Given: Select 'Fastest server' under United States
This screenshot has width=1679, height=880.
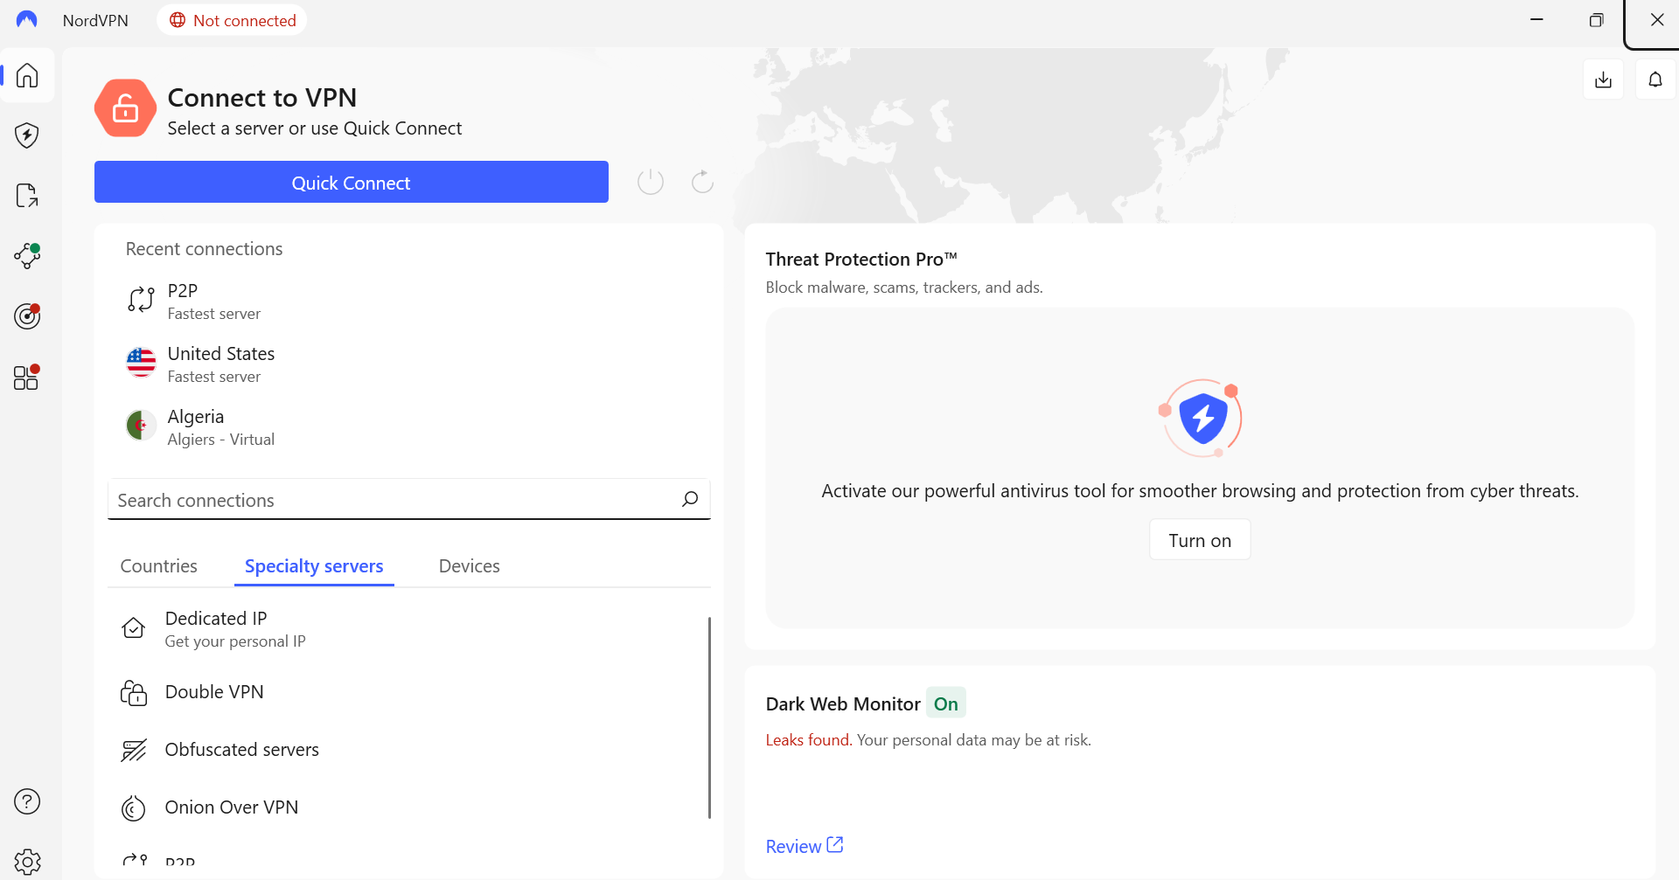Looking at the screenshot, I should (214, 377).
